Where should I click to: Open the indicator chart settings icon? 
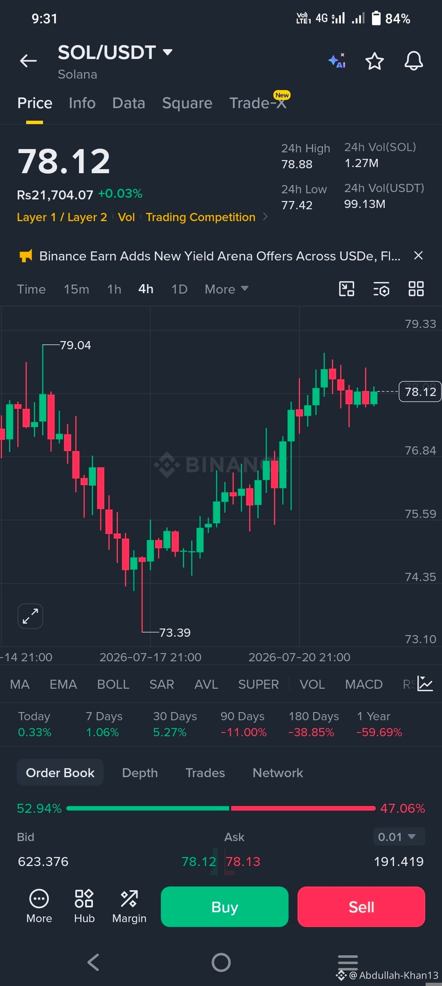pyautogui.click(x=425, y=684)
